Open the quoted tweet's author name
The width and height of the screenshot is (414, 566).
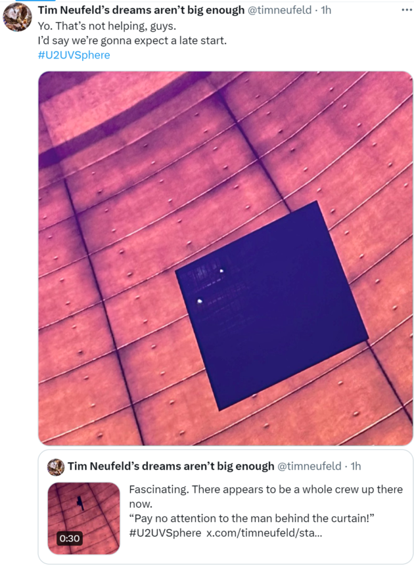click(171, 466)
